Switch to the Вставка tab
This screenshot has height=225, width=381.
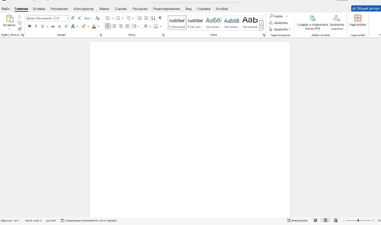(x=39, y=9)
